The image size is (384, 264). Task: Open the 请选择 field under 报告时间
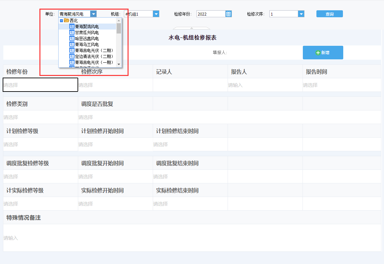pos(342,85)
